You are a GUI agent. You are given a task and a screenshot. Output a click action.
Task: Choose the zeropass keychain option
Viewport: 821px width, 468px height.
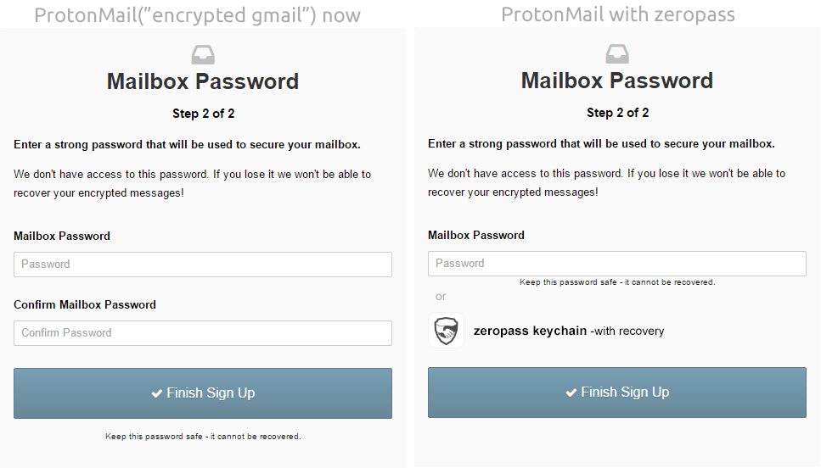pyautogui.click(x=530, y=331)
